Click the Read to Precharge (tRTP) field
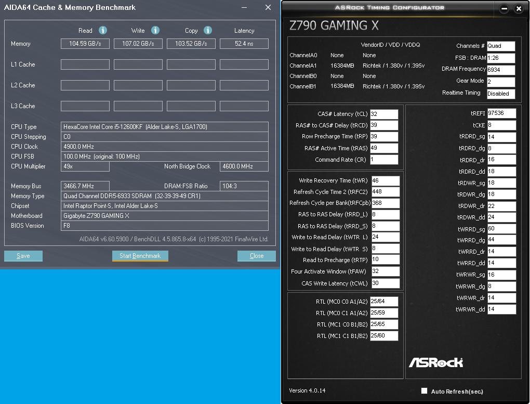The width and height of the screenshot is (530, 404). pyautogui.click(x=386, y=259)
